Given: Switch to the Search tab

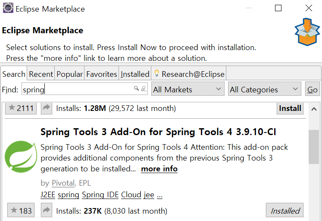Looking at the screenshot, I should (14, 74).
